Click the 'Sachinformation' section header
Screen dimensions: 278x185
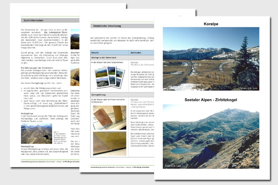50,20
